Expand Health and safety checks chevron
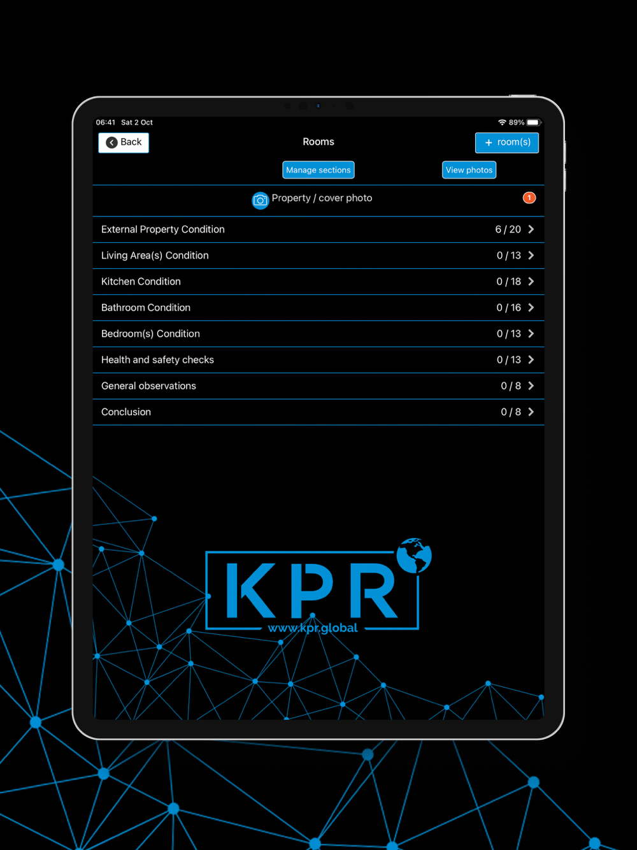The image size is (637, 850). 531,360
